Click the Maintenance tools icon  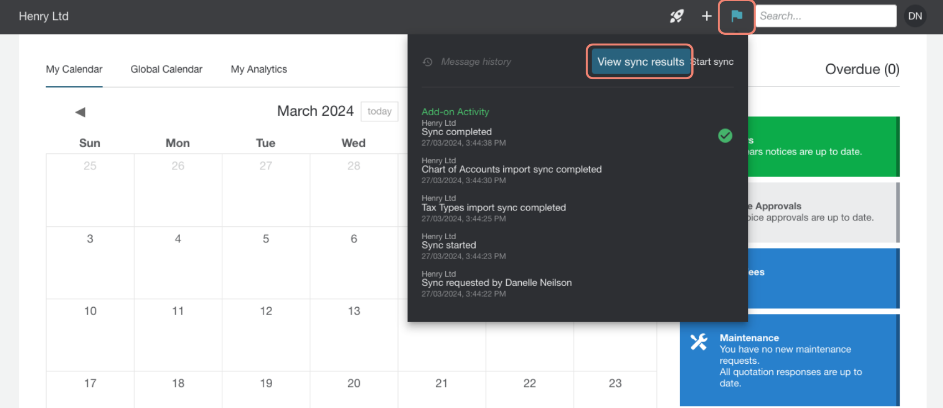pos(699,342)
